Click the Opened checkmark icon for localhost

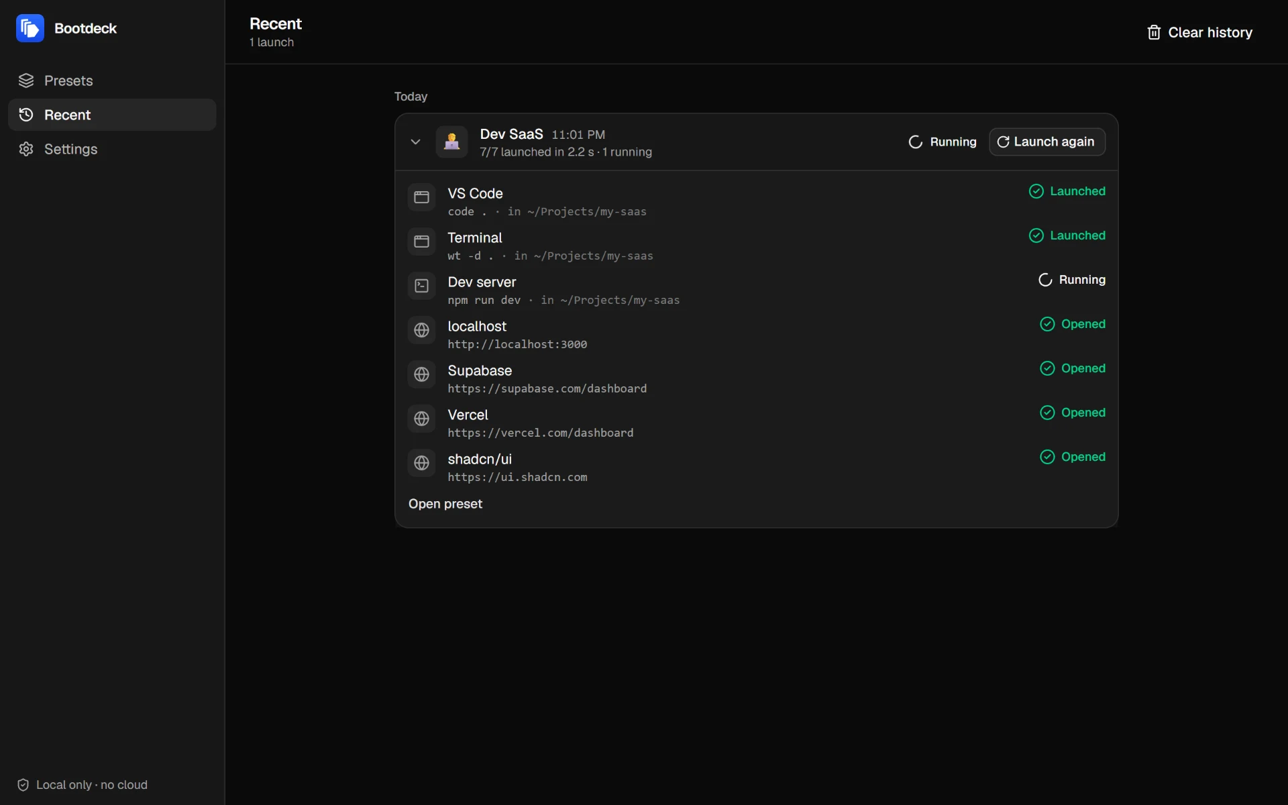[x=1047, y=324]
